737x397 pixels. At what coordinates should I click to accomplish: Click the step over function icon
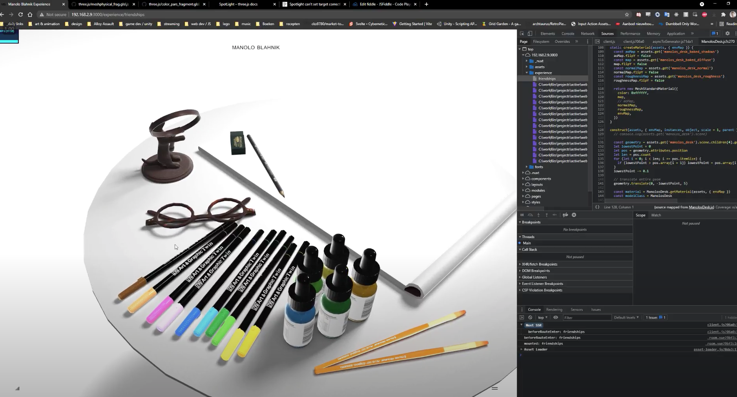(530, 215)
